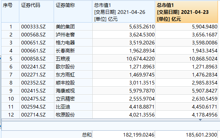Click value 1,943.3454 cell
The image size is (220, 138).
(186, 51)
